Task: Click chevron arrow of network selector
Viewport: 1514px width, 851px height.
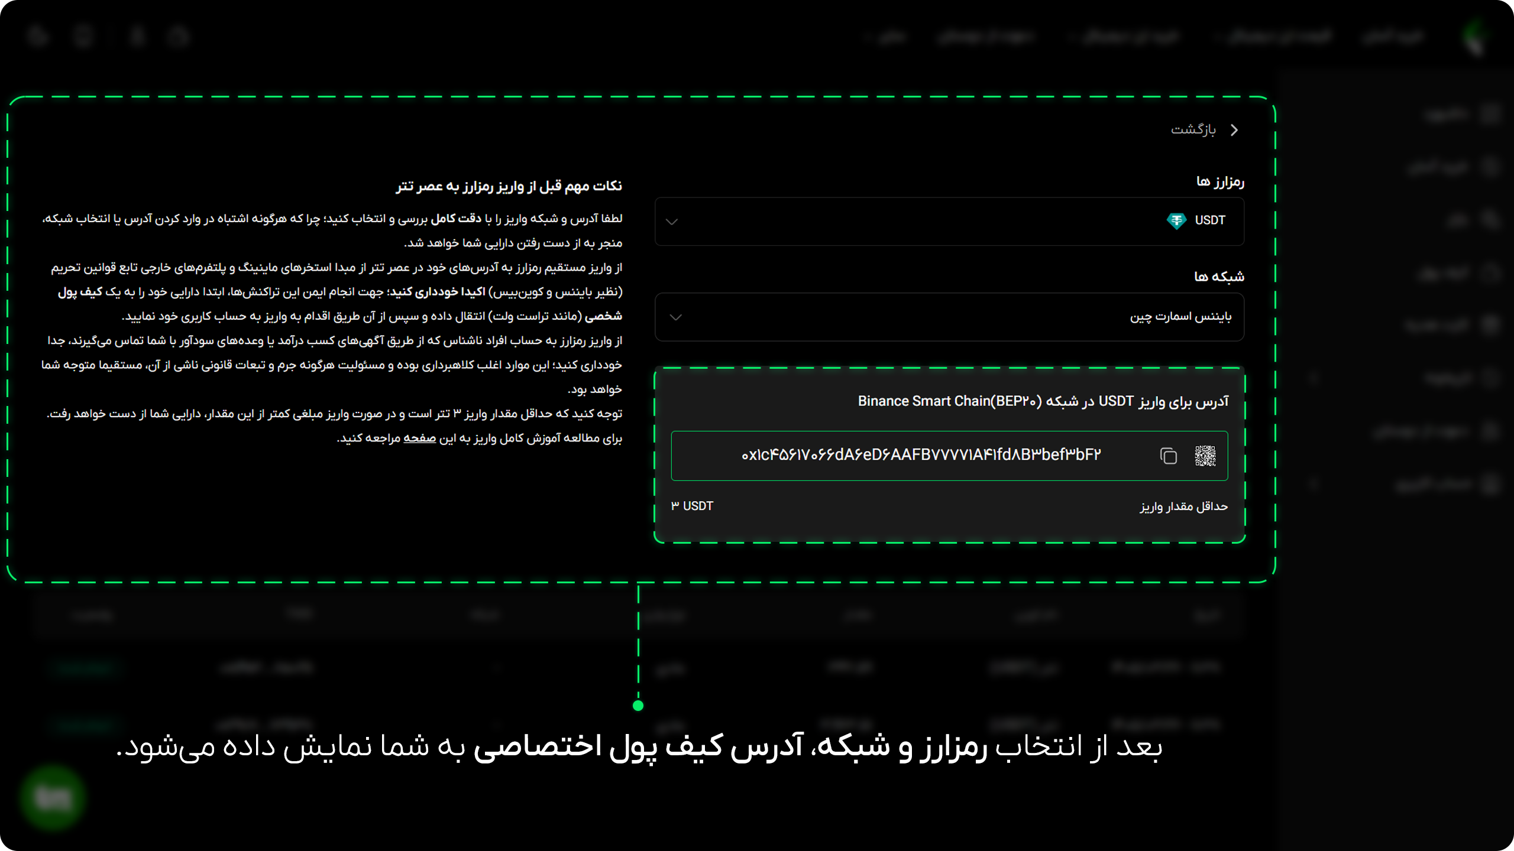Action: (x=676, y=317)
